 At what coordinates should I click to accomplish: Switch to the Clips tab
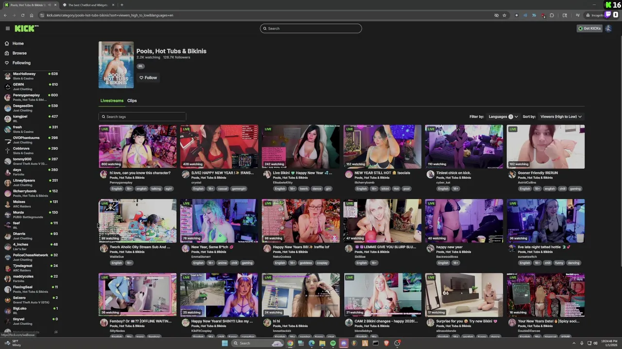132,101
